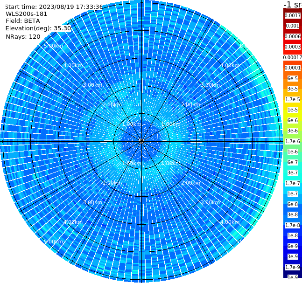Select the upper-left 4.00km range label
The width and height of the screenshot is (302, 283).
click(73, 65)
